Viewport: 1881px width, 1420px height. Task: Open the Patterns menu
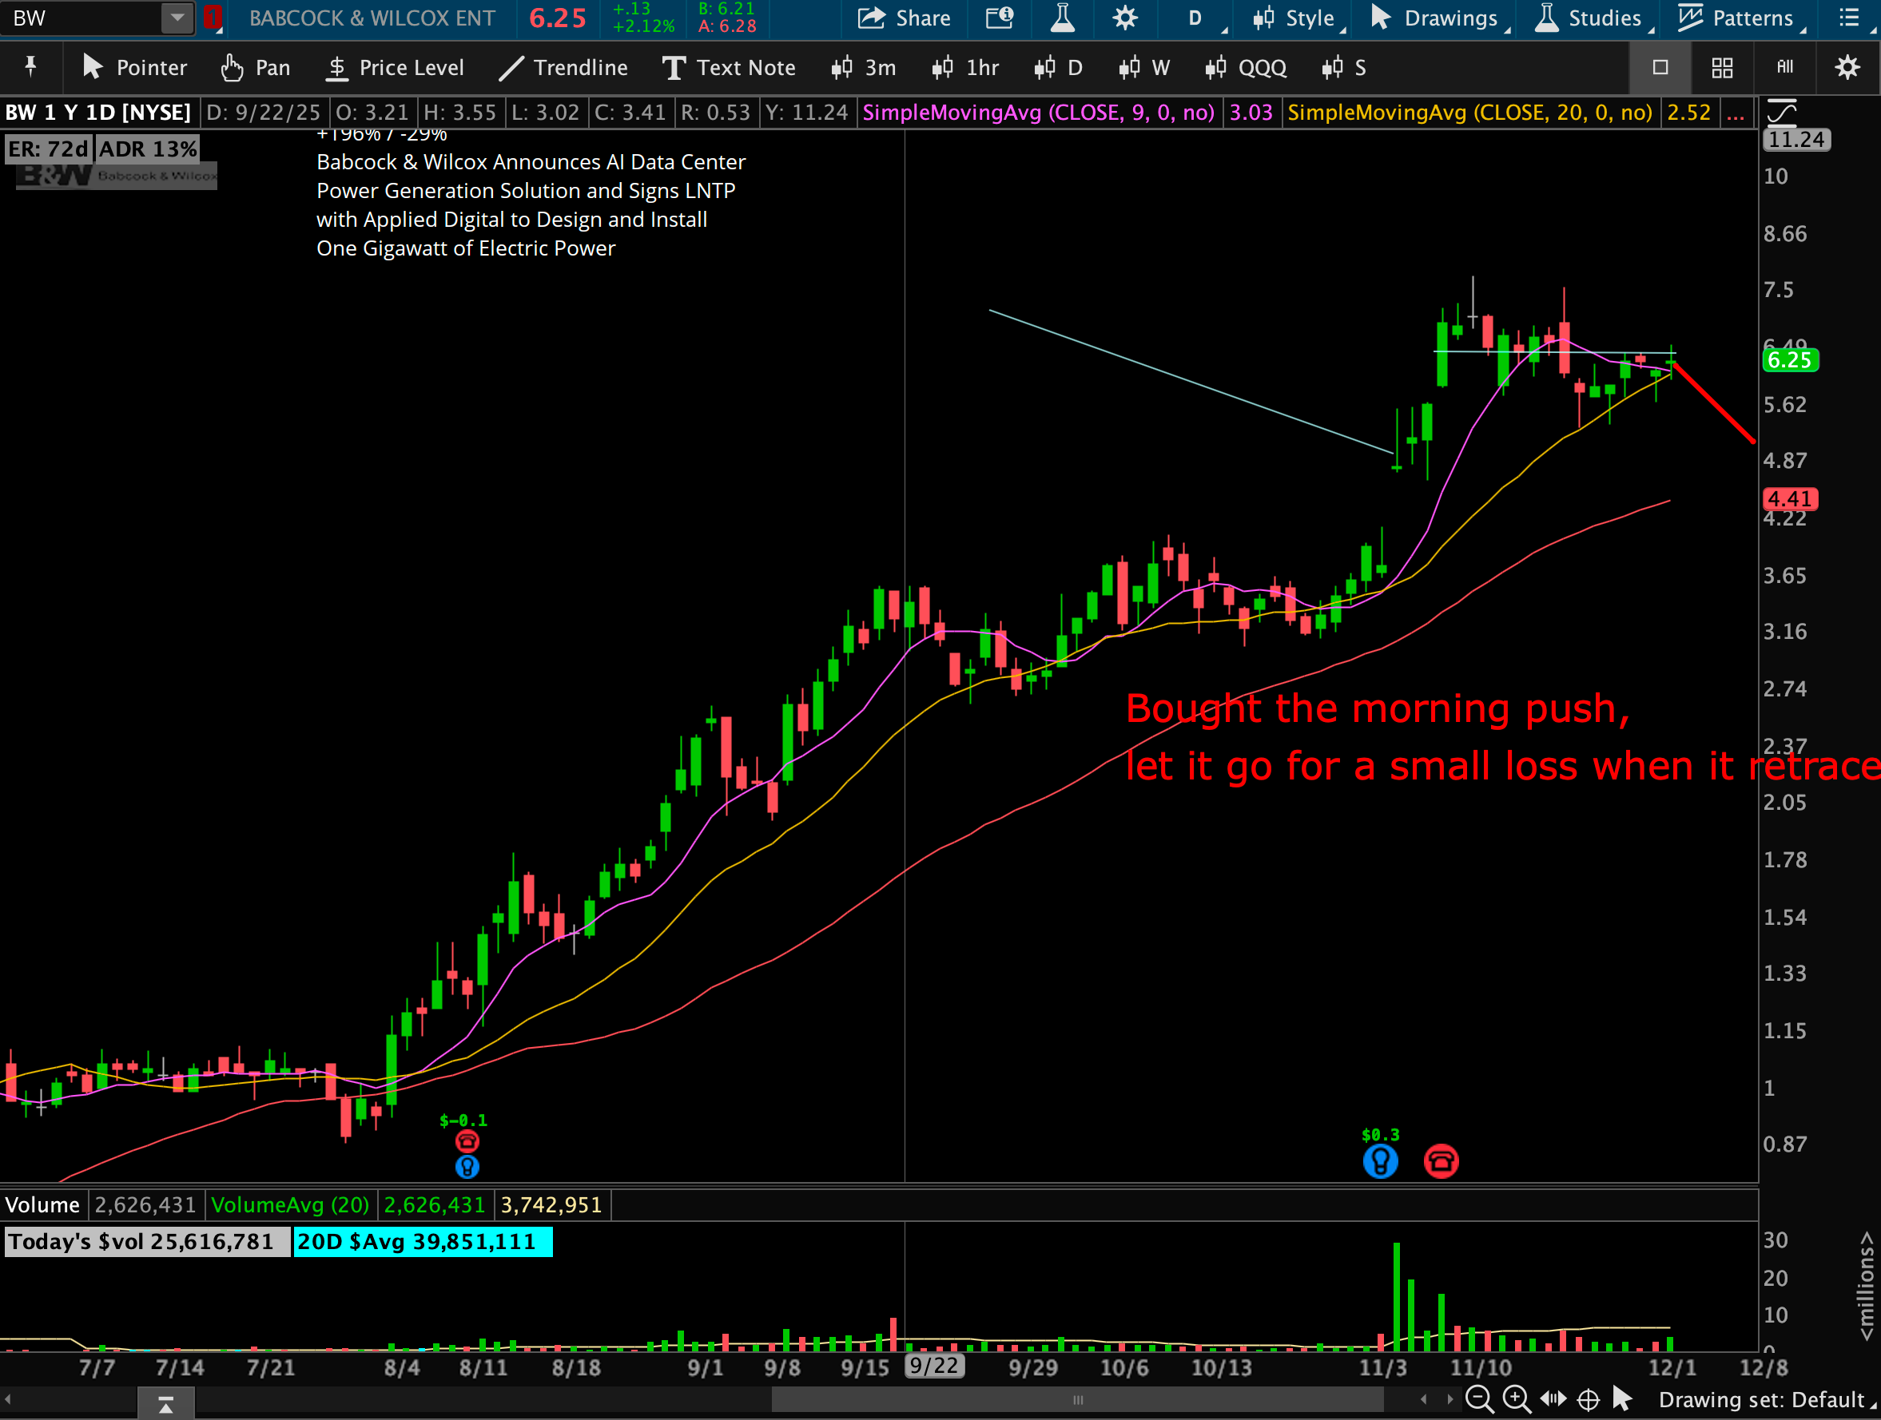tap(1740, 18)
